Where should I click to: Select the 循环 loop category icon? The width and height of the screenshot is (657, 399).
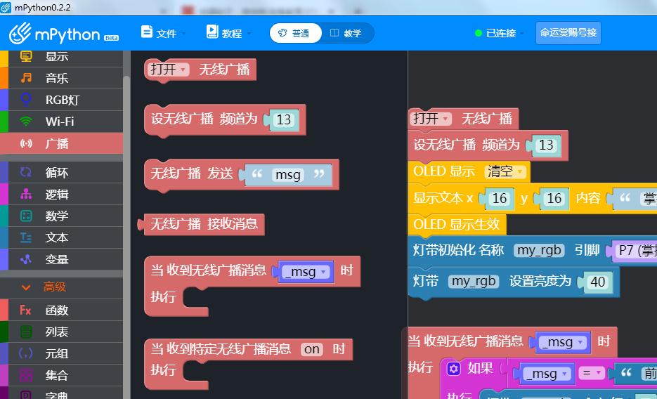point(26,172)
